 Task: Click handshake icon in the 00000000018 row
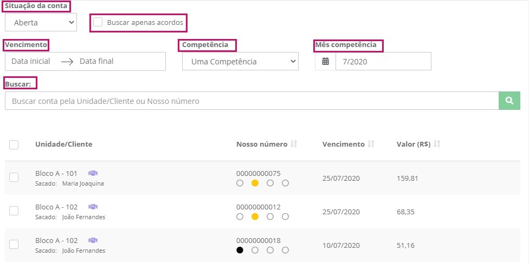pos(93,240)
